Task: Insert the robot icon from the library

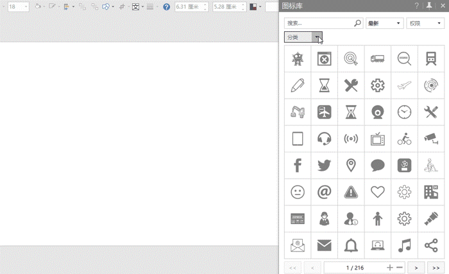Action: (298, 59)
